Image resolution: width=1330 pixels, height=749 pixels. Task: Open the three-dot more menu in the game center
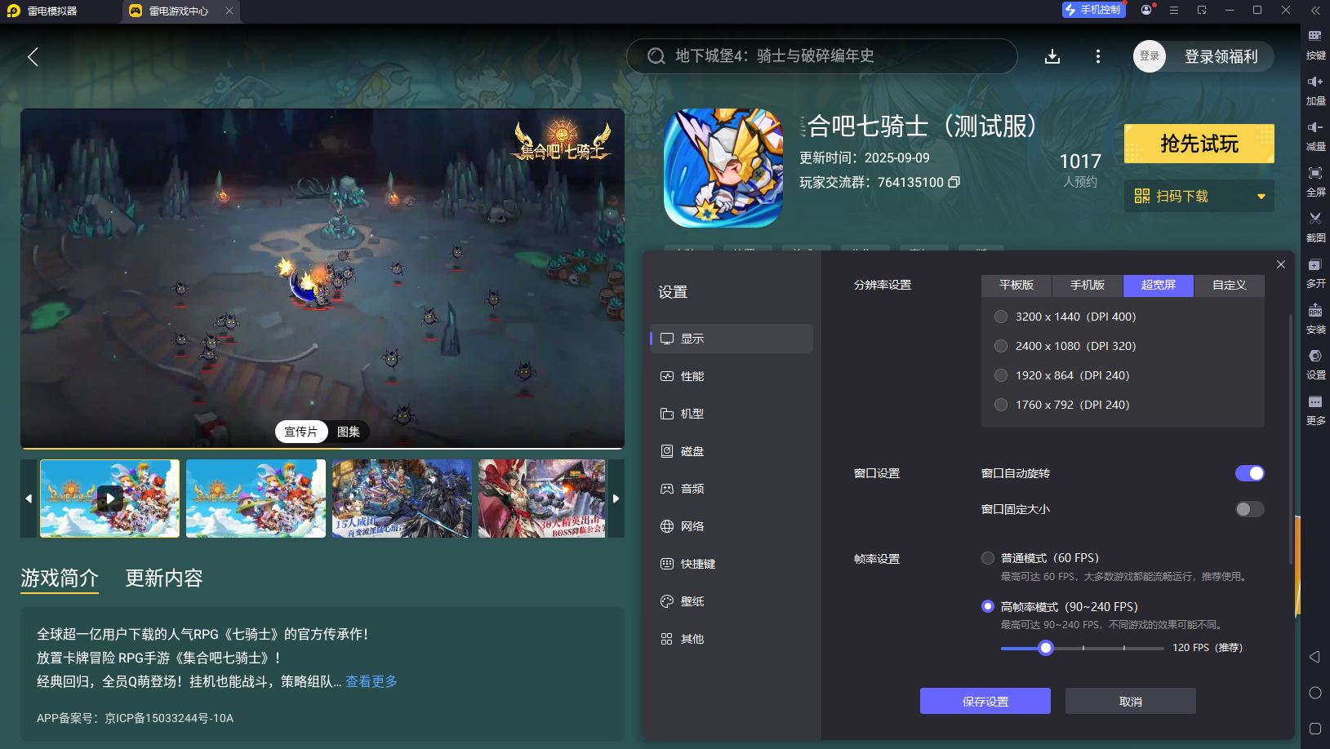coord(1098,56)
